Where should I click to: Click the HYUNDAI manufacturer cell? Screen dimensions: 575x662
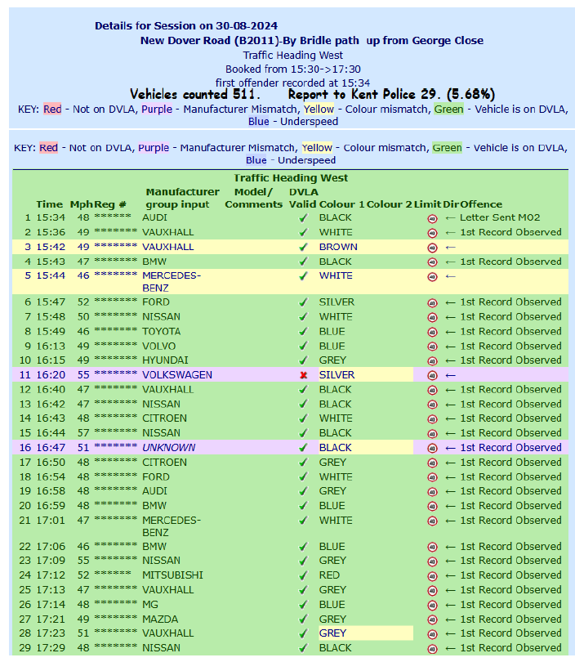(x=165, y=360)
